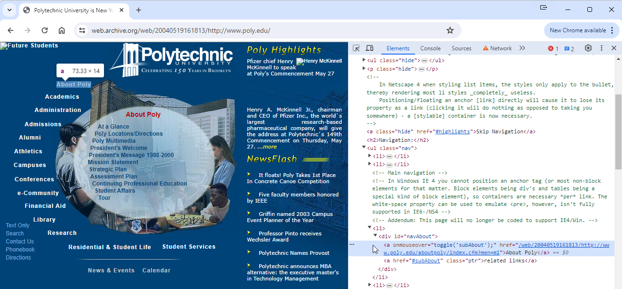Click the blue messages count indicator
The height and width of the screenshot is (289, 622).
(x=569, y=48)
